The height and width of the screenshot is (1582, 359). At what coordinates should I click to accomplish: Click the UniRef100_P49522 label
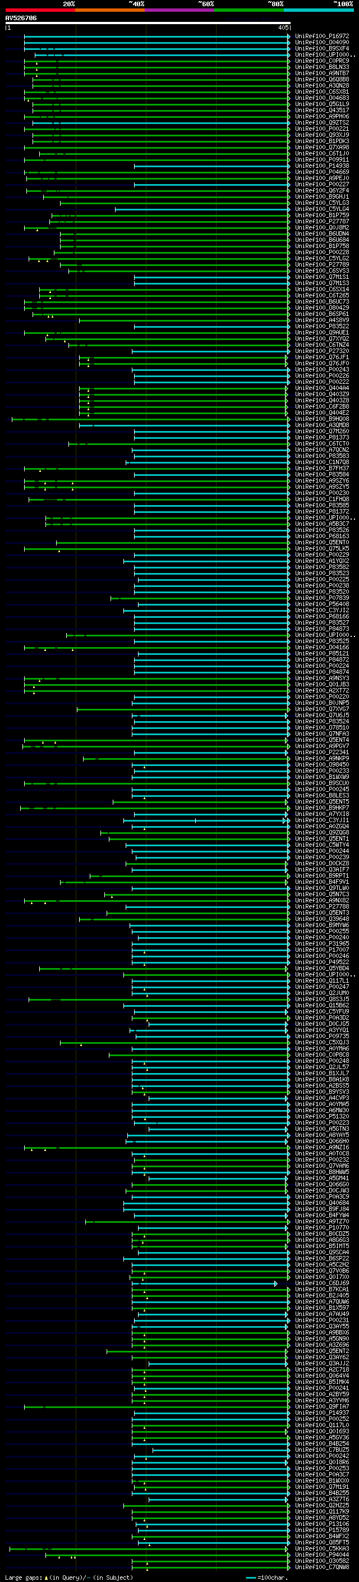pyautogui.click(x=322, y=962)
